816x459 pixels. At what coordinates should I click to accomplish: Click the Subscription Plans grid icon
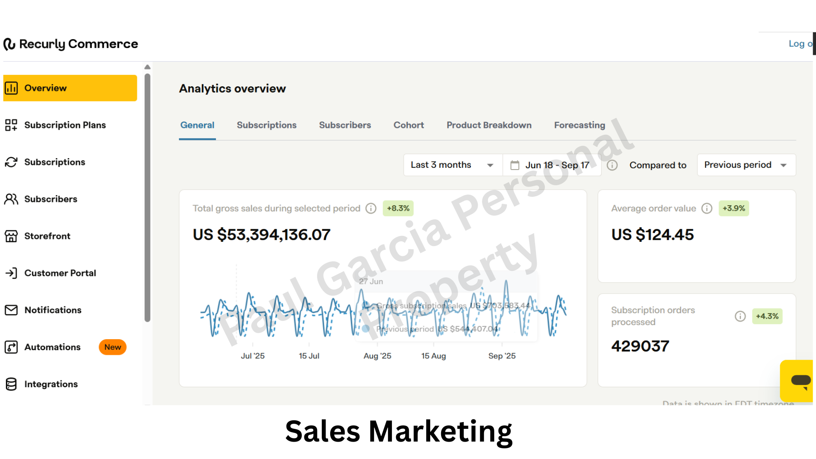[11, 125]
